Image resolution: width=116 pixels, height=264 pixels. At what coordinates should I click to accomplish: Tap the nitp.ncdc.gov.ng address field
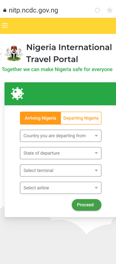tap(33, 10)
